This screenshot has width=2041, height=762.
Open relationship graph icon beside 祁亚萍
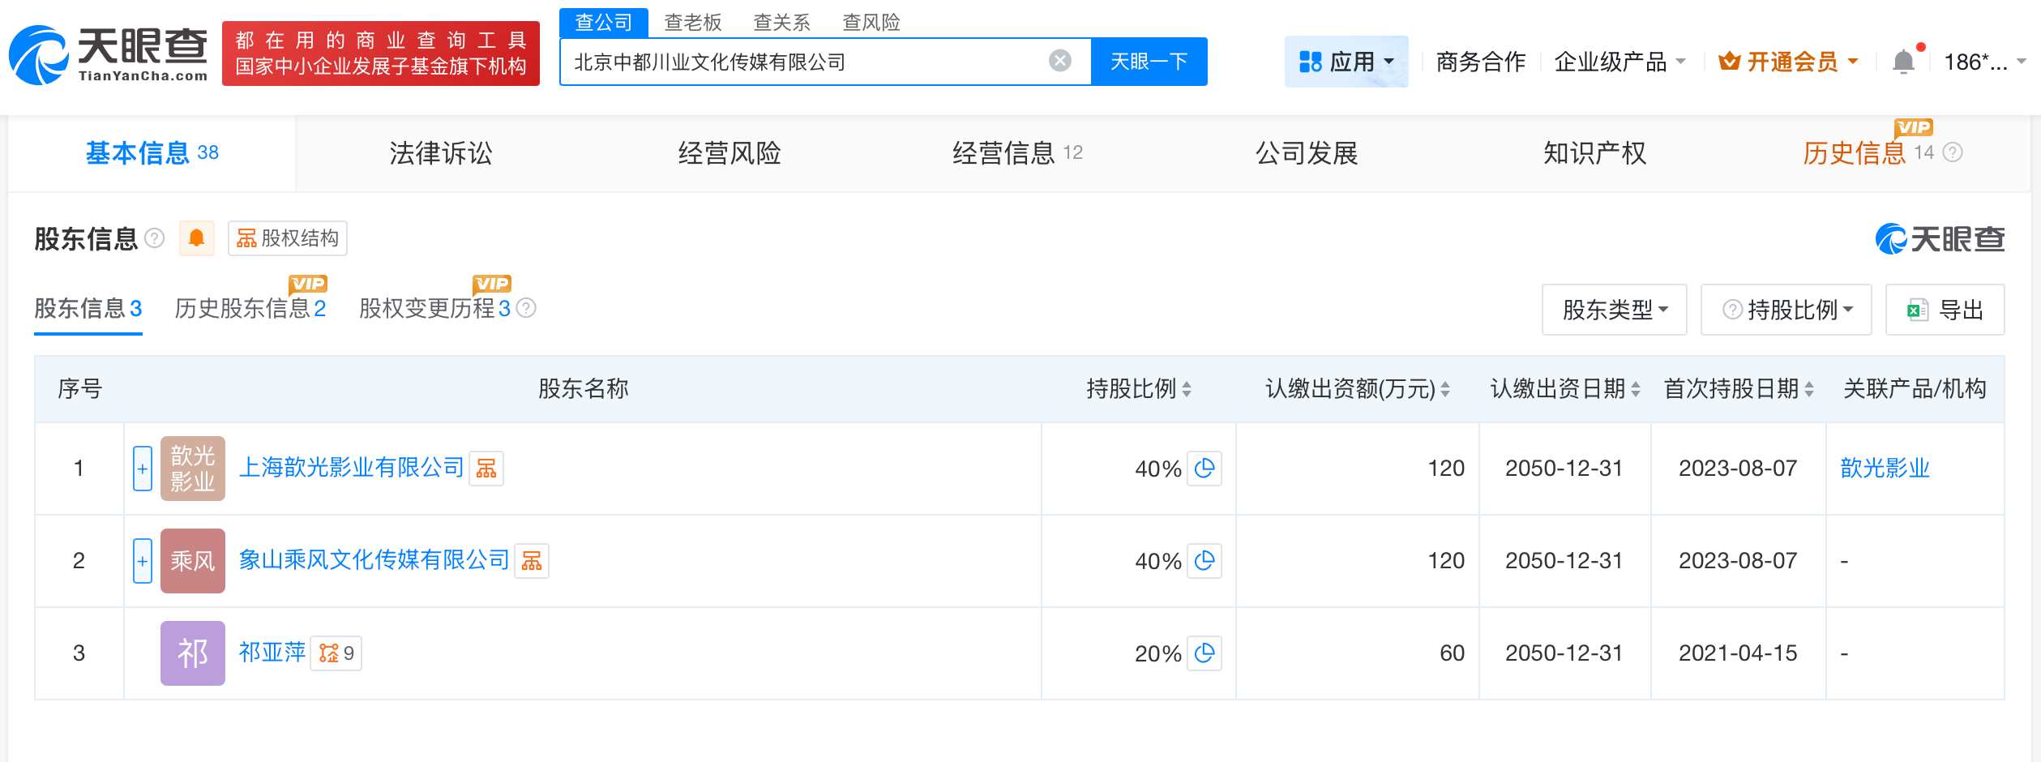pos(332,653)
